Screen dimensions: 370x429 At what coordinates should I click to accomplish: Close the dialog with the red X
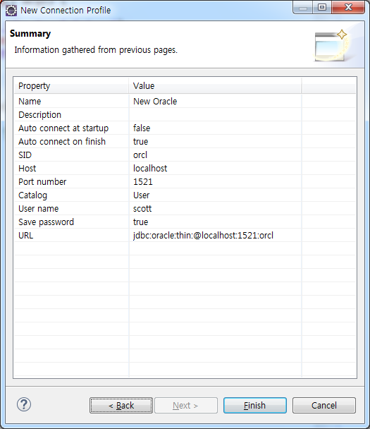pos(348,7)
